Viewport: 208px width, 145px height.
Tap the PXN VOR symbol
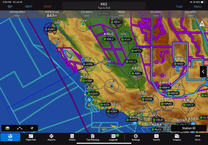pyautogui.click(x=83, y=24)
